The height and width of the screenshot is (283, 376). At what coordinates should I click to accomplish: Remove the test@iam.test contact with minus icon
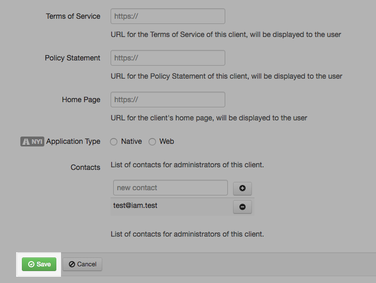pos(242,207)
